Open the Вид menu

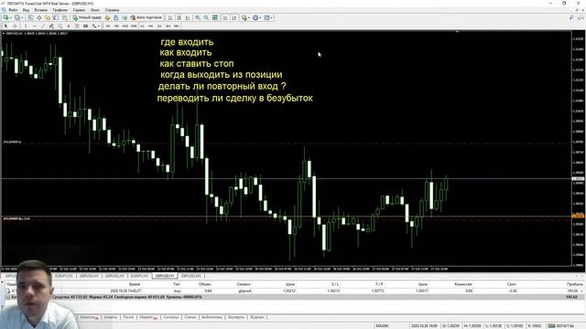pos(26,10)
